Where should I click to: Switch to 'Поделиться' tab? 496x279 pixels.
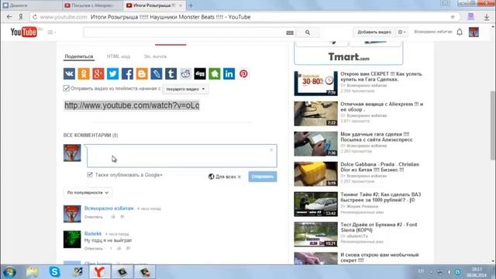[x=79, y=57]
